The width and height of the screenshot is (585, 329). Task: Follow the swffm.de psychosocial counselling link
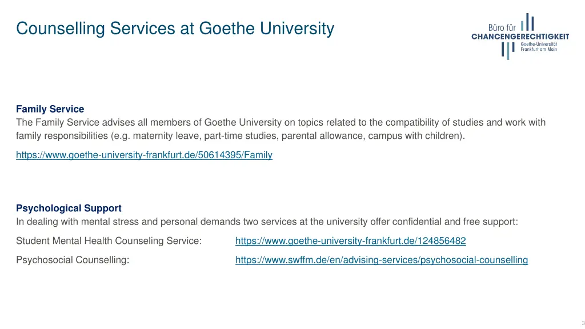point(381,260)
